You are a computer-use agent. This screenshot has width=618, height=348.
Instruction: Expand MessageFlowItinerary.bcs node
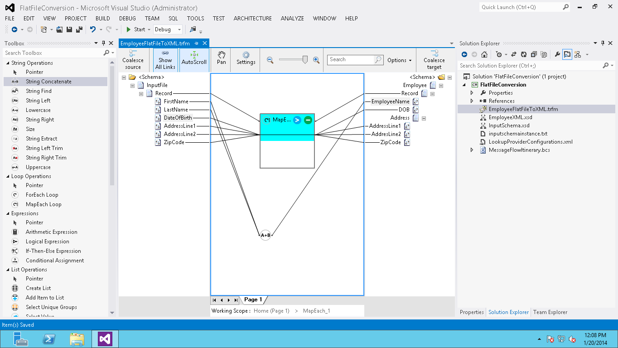coord(472,150)
